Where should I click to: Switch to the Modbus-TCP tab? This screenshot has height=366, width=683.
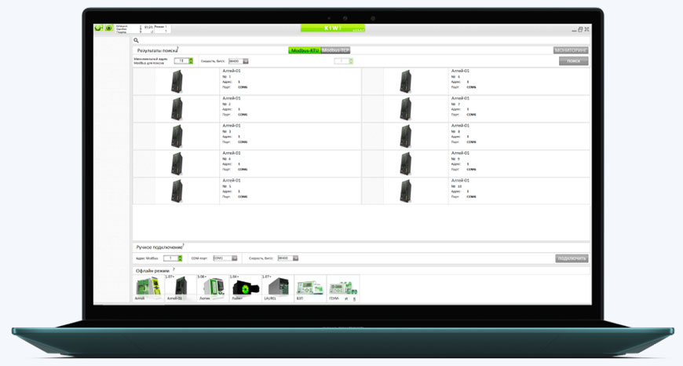335,50
